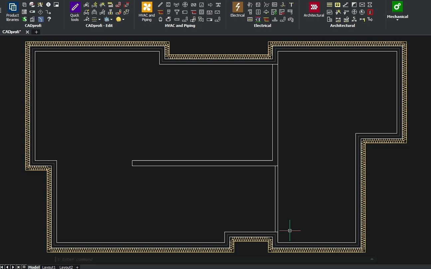Click the sigma icon in HVAC and Piping

click(x=168, y=5)
